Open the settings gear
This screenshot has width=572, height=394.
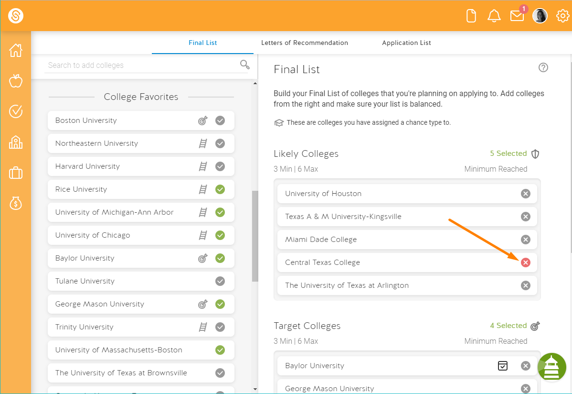click(x=562, y=16)
